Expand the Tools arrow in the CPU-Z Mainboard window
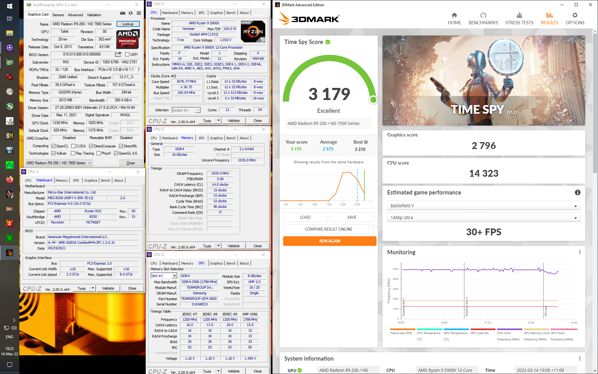 point(93,288)
